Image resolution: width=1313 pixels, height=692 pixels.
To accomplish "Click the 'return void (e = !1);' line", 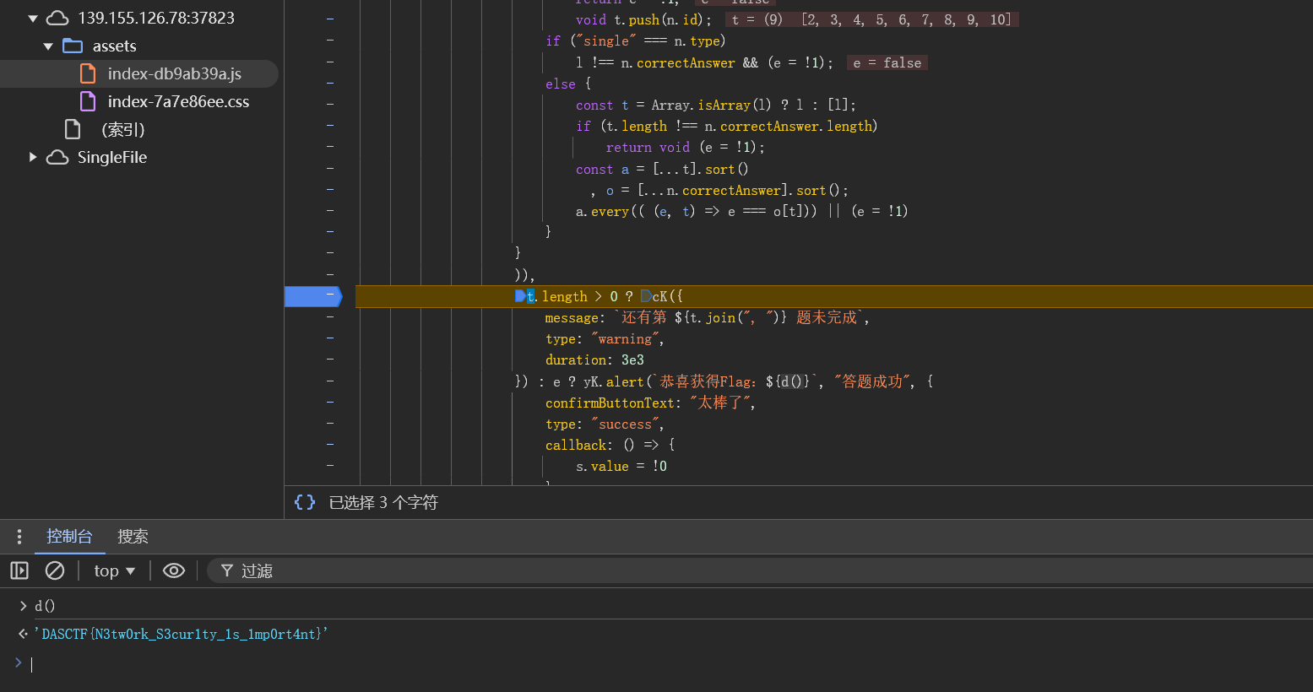I will click(x=686, y=147).
